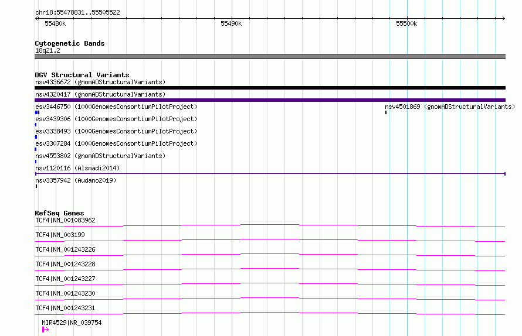Click the nsv1120116 (Alsmadi2014) variant label

pyautogui.click(x=77, y=168)
